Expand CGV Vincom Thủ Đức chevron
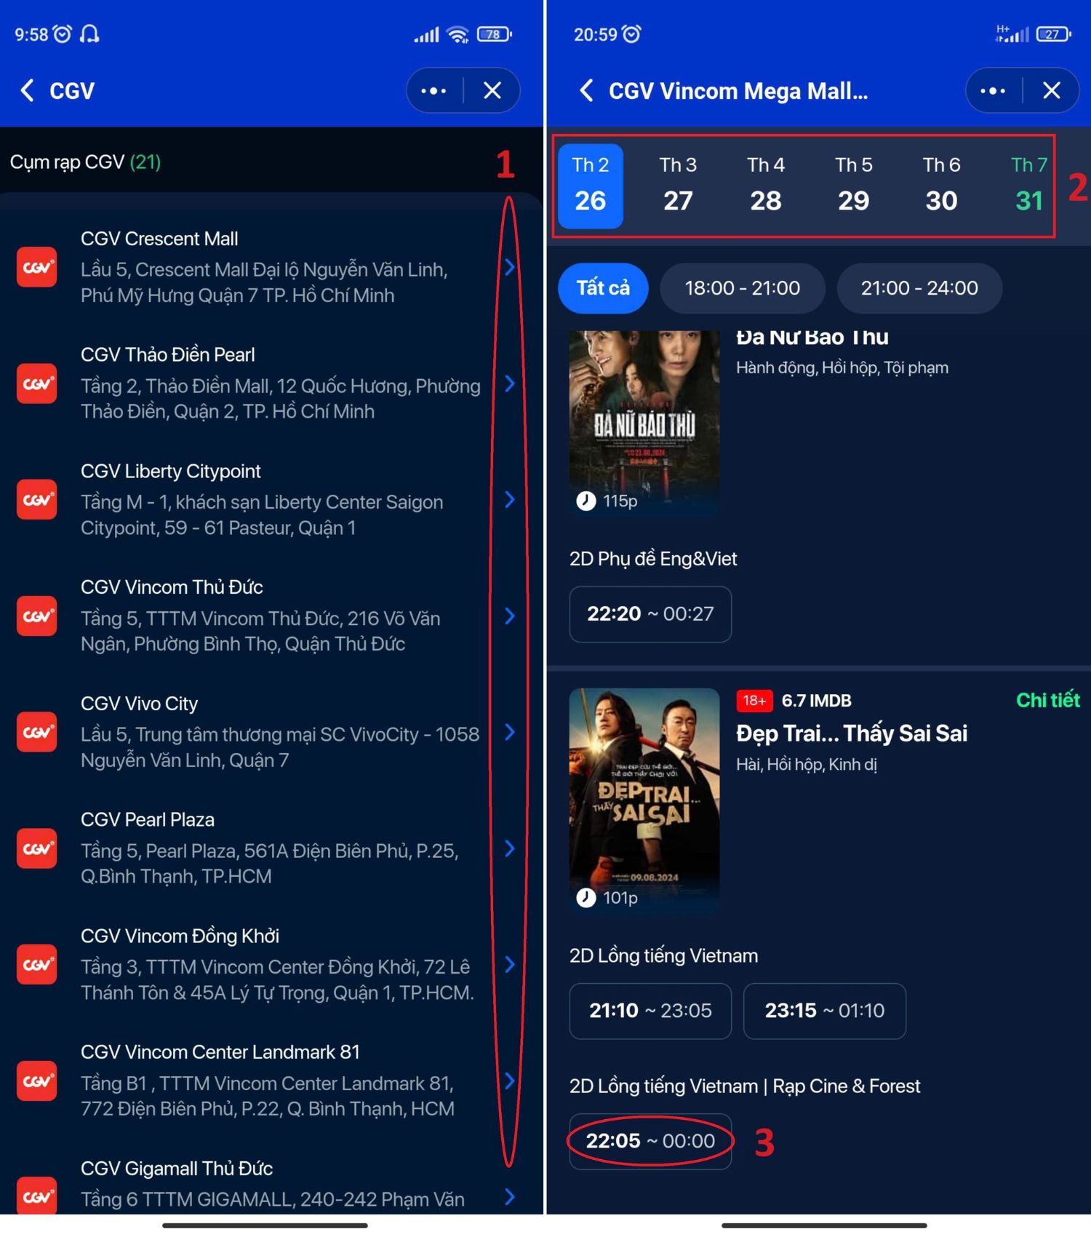 tap(510, 616)
